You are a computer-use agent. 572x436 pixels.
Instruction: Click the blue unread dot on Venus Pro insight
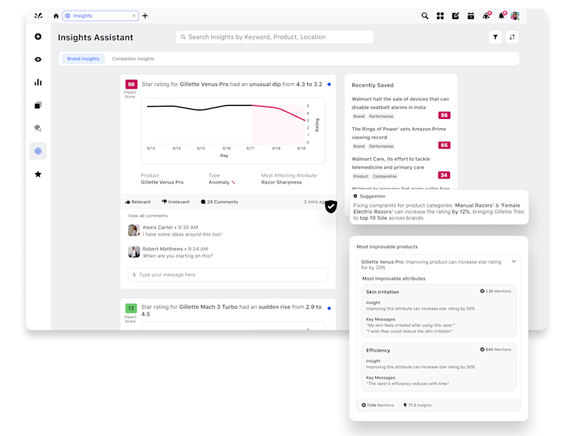[329, 85]
